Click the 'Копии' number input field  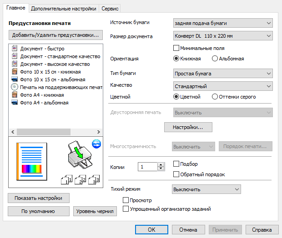pyautogui.click(x=148, y=167)
